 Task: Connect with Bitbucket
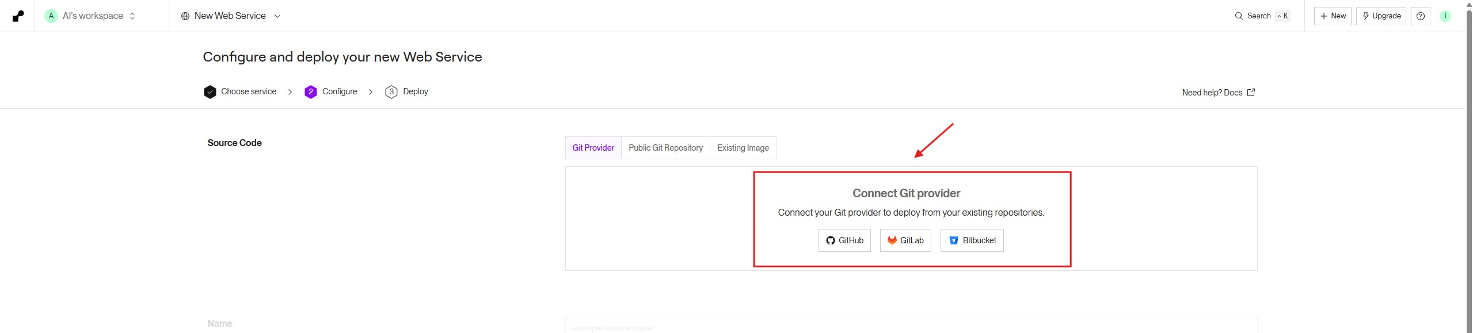point(972,240)
